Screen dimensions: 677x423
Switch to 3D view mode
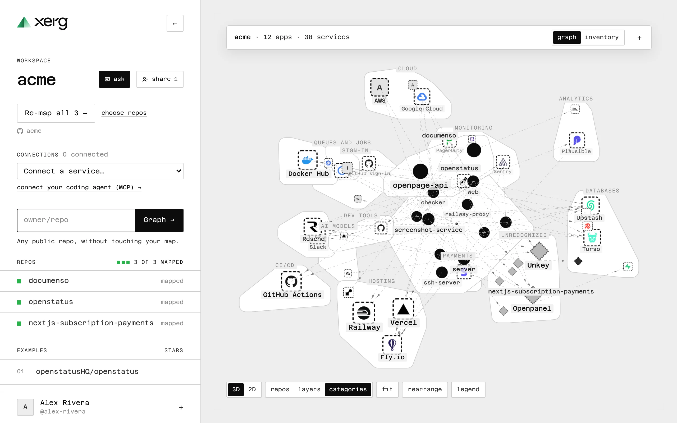(x=236, y=389)
